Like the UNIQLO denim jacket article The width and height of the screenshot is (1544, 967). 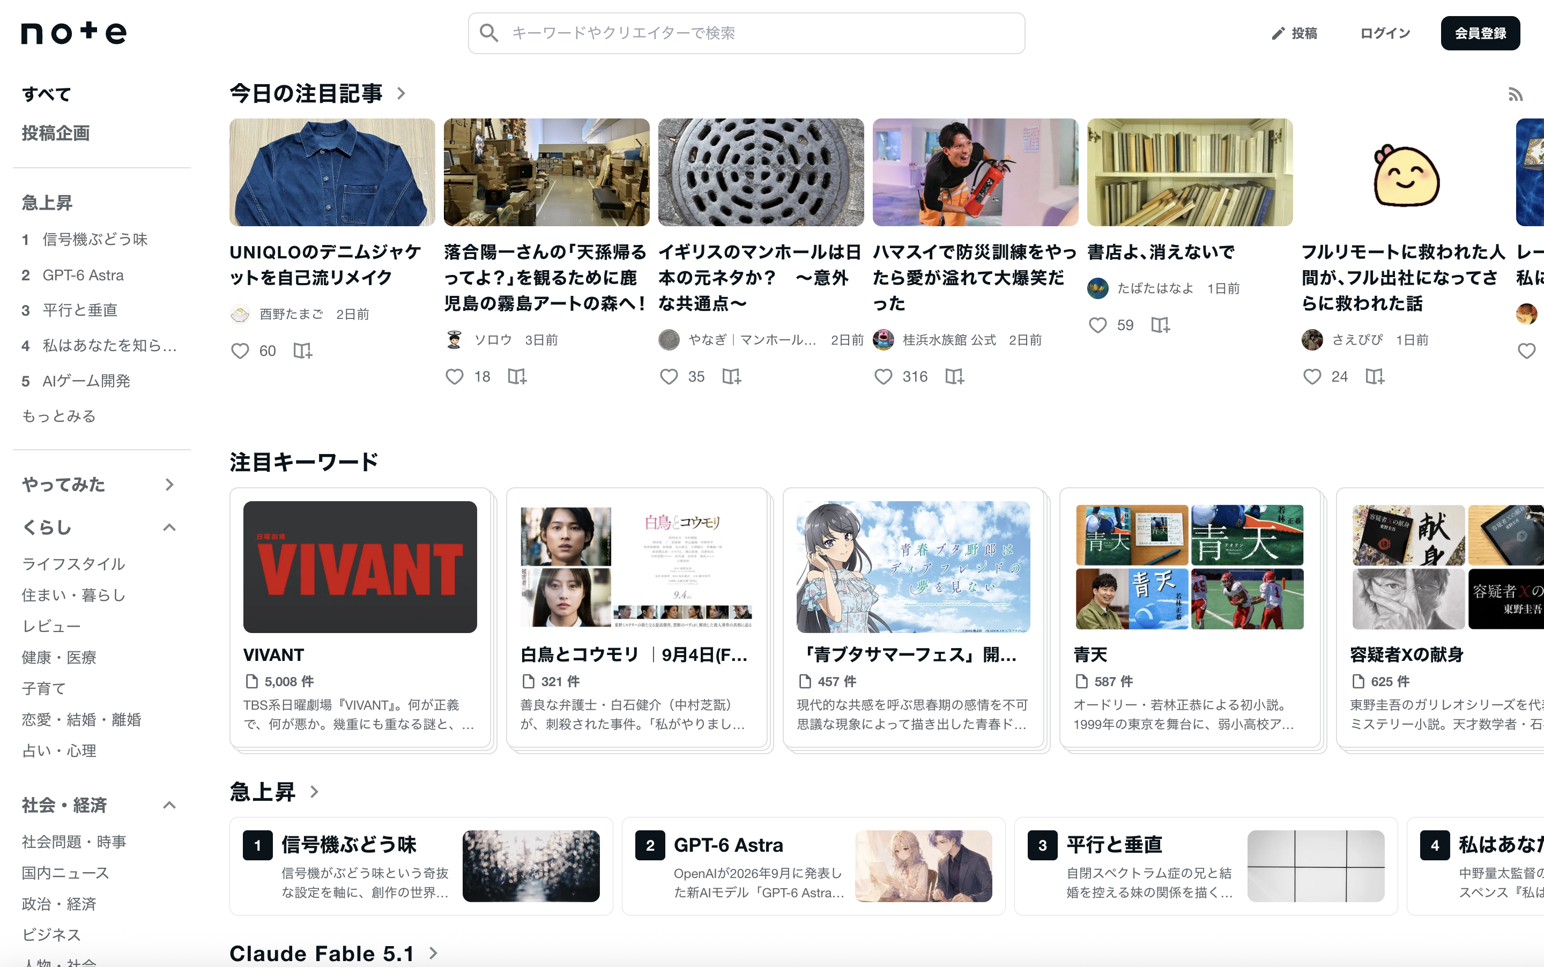click(x=240, y=351)
